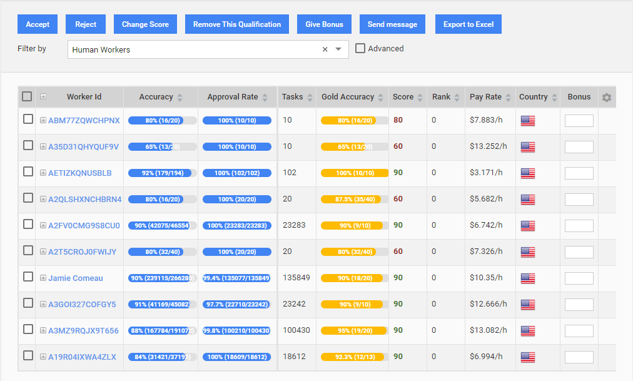
Task: Expand row details for A35D31QHYQUF9V
Action: [x=43, y=146]
